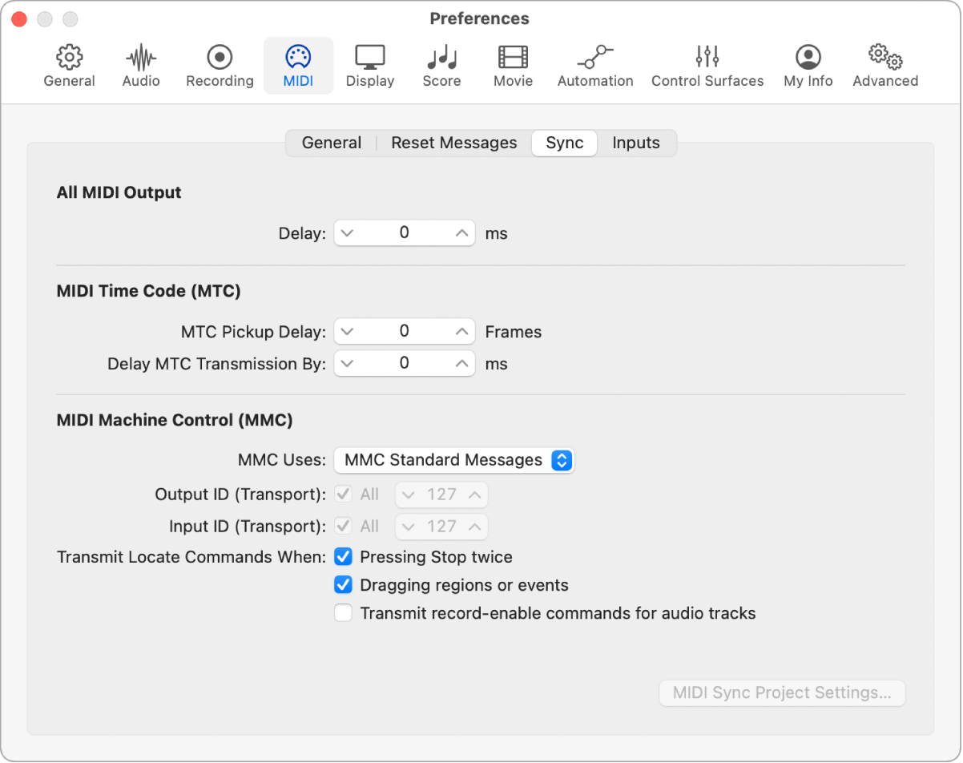Viewport: 963px width, 763px height.
Task: Open the MMC Uses dropdown menu
Action: tap(454, 460)
